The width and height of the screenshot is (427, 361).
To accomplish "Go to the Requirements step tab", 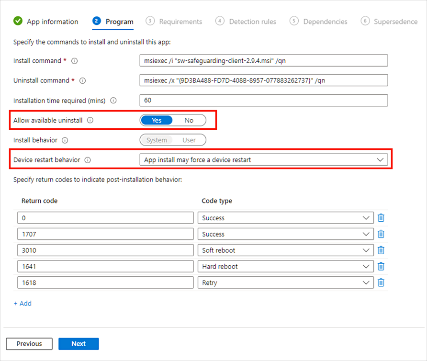I will pos(174,22).
